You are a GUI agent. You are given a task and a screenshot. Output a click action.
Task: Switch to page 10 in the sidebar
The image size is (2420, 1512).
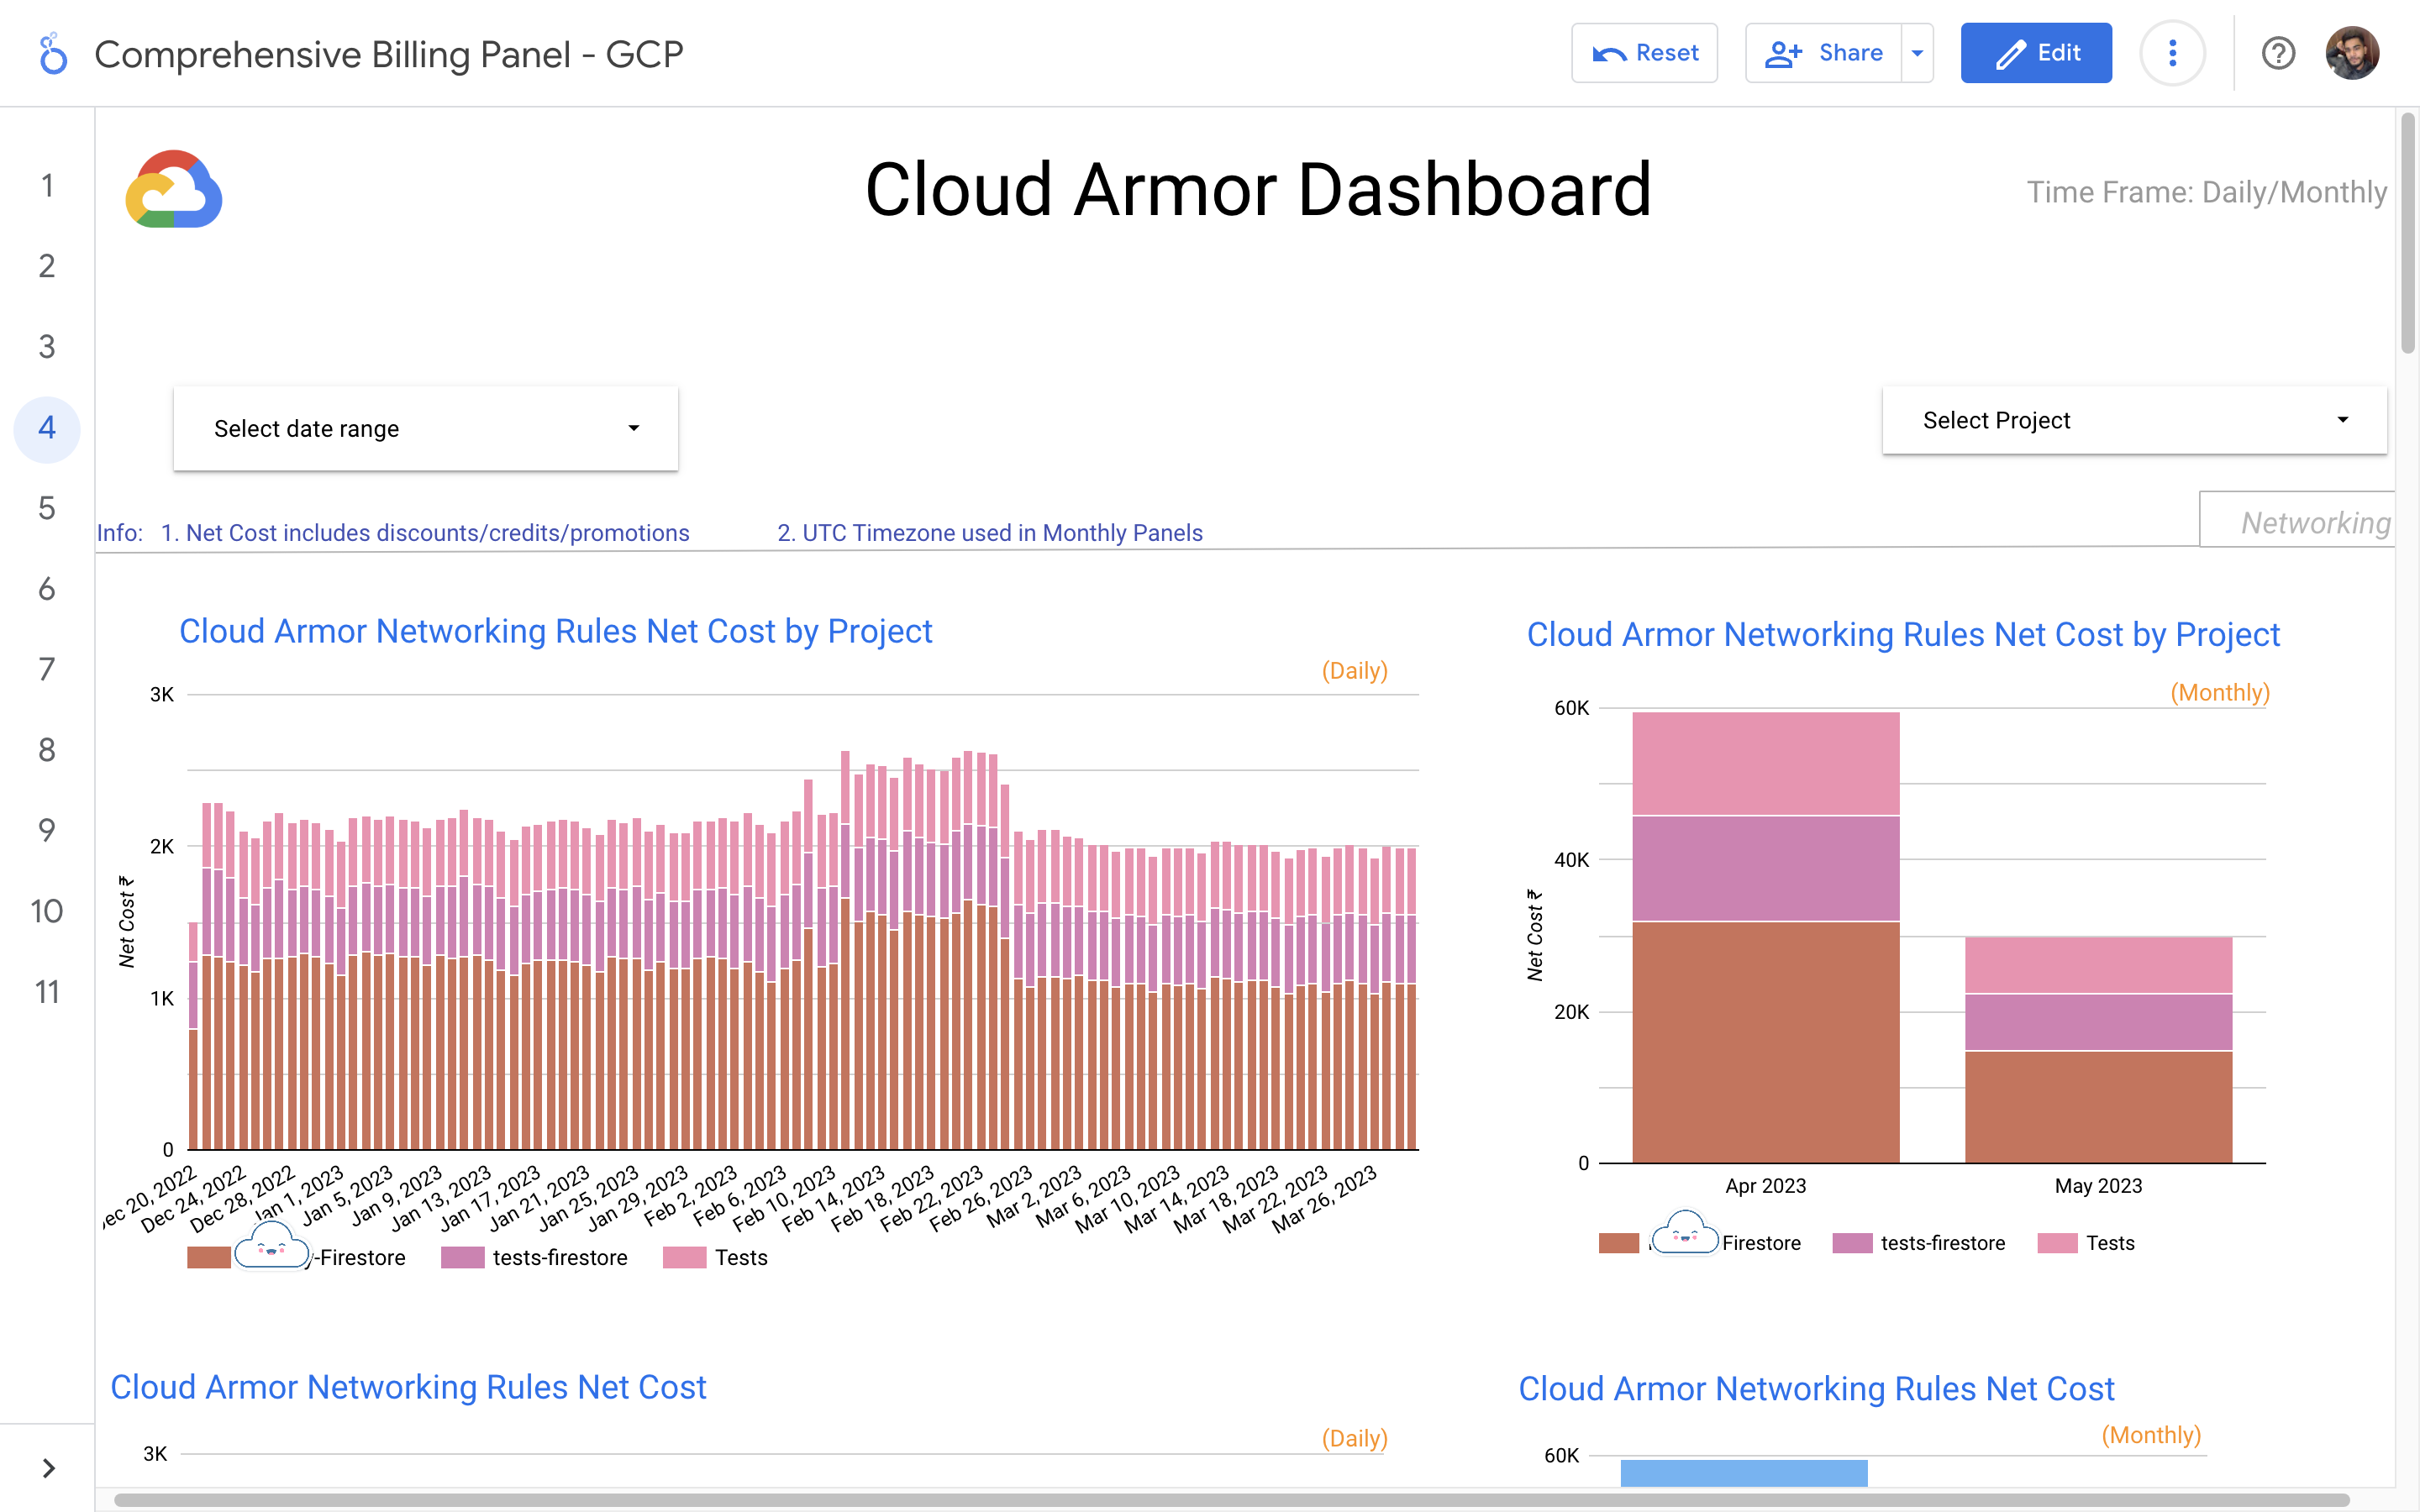tap(47, 911)
